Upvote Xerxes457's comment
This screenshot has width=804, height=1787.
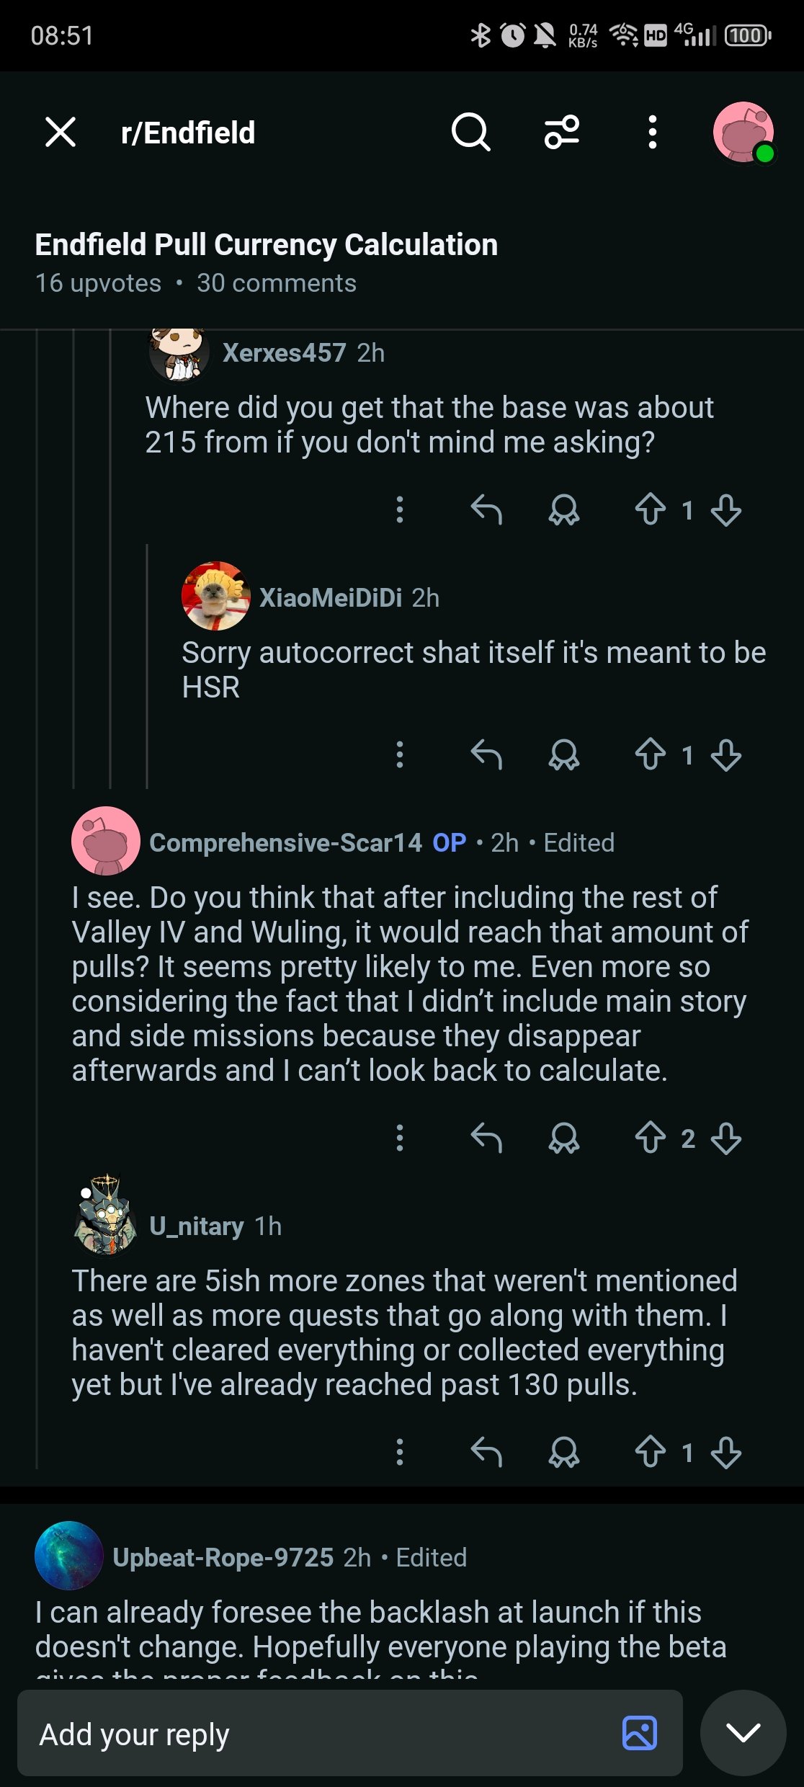tap(651, 509)
